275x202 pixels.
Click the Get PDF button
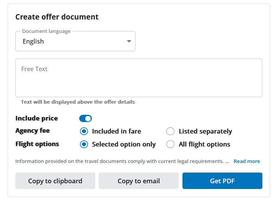pyautogui.click(x=222, y=181)
